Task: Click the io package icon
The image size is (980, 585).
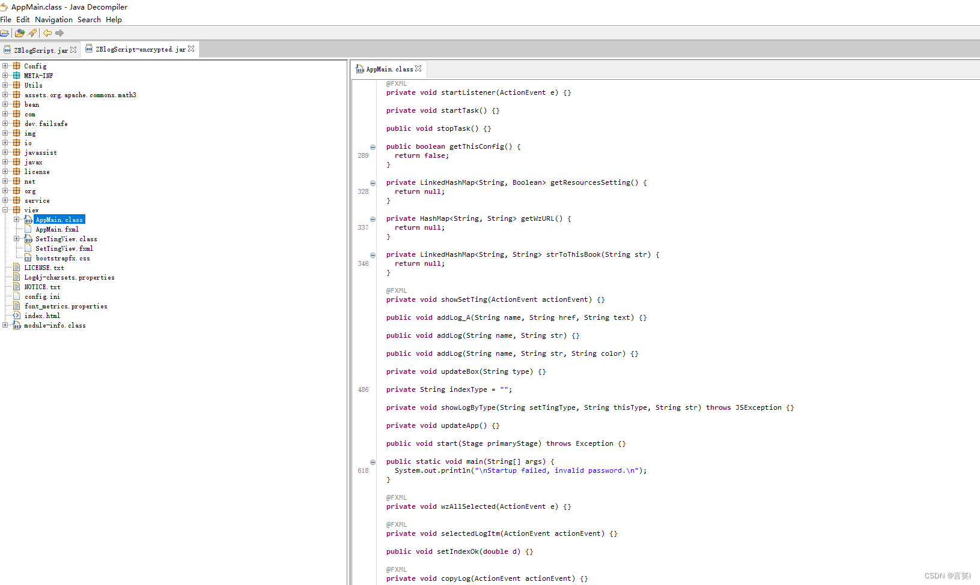Action: [17, 143]
